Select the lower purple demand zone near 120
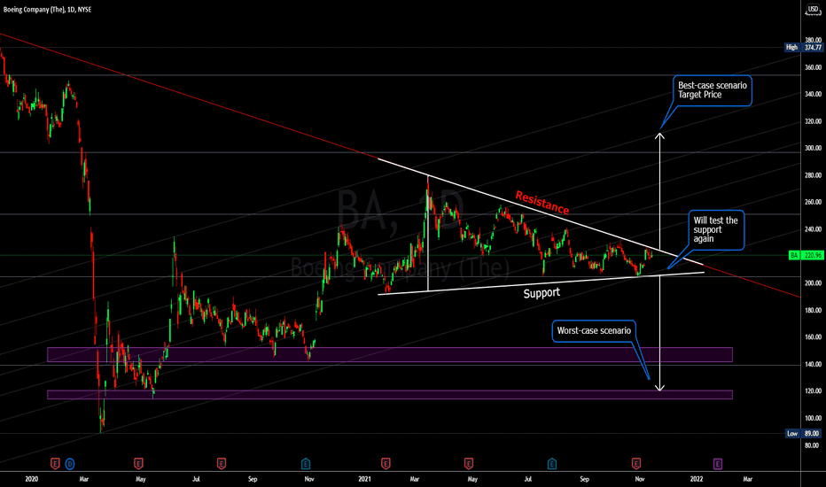 pos(390,394)
